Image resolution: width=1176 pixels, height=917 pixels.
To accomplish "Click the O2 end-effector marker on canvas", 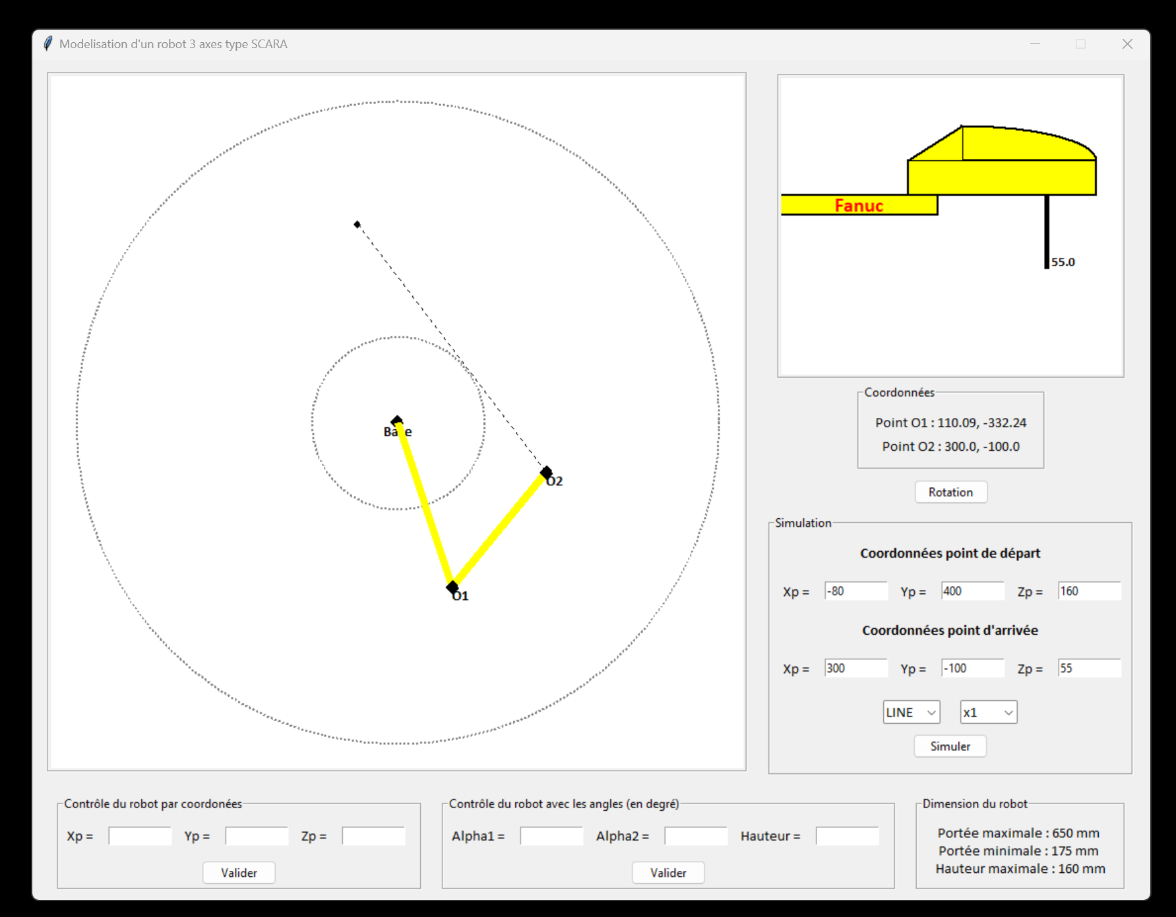I will click(x=546, y=473).
